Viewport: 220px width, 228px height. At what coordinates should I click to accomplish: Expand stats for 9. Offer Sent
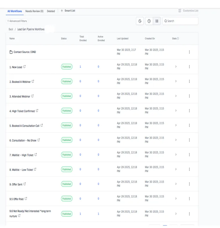(176, 184)
